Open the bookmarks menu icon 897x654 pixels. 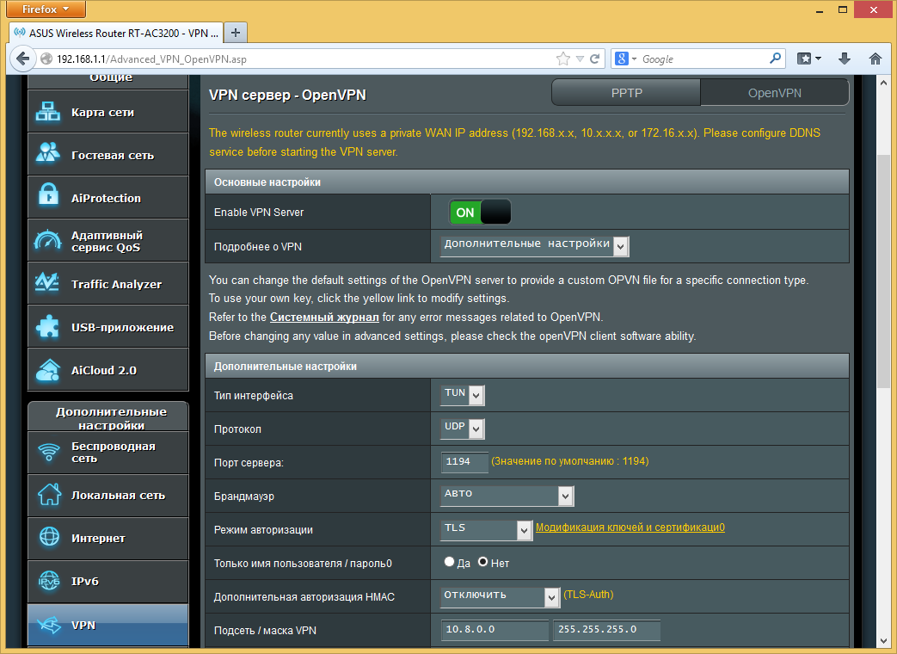click(x=809, y=59)
